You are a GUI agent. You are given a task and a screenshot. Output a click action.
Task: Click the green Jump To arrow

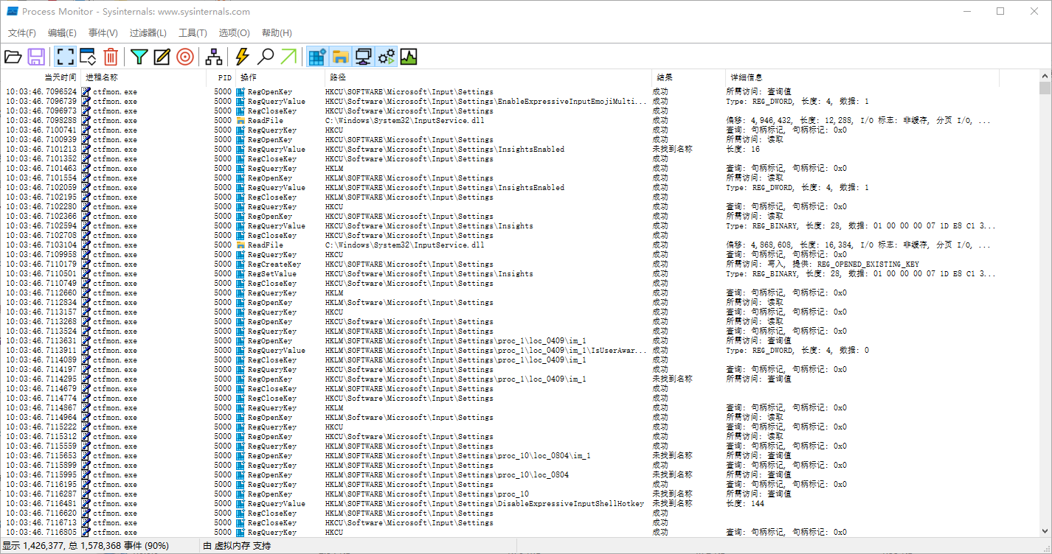click(288, 57)
